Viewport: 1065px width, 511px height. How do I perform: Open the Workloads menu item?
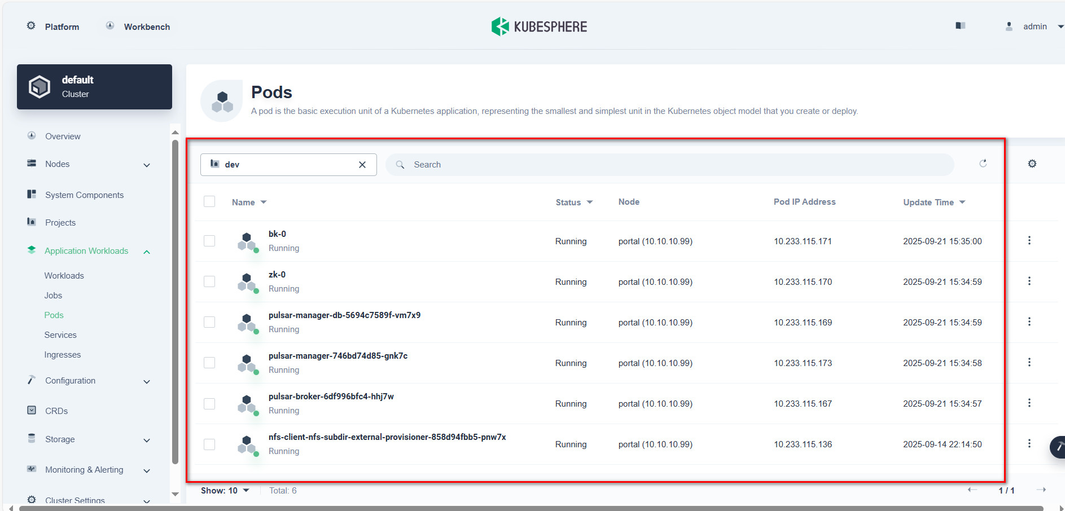click(x=64, y=276)
